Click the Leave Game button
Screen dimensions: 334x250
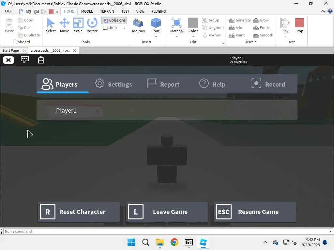(167, 212)
